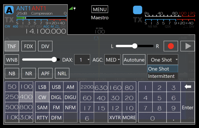The width and height of the screenshot is (199, 128).
Task: Enable the NB noise blanker
Action: 12,73
